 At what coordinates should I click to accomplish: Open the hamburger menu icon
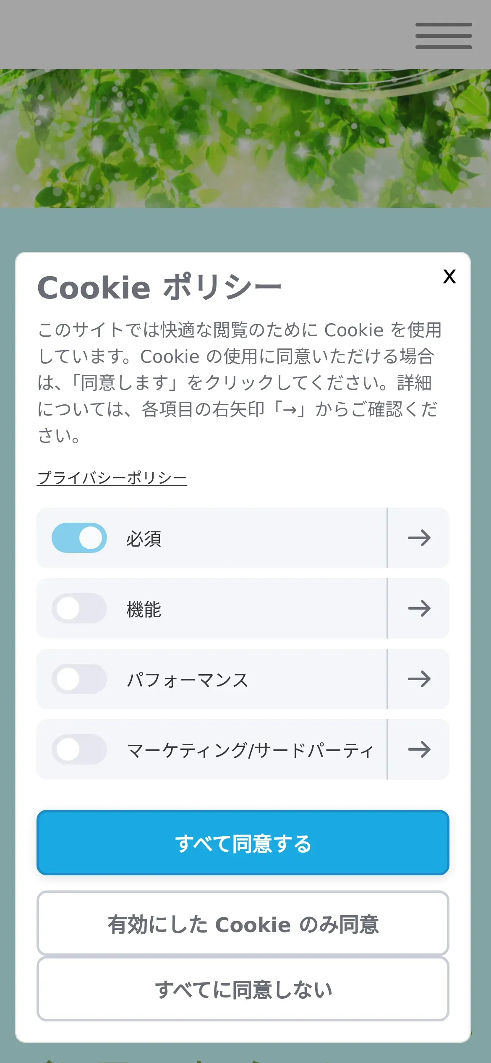coord(444,36)
